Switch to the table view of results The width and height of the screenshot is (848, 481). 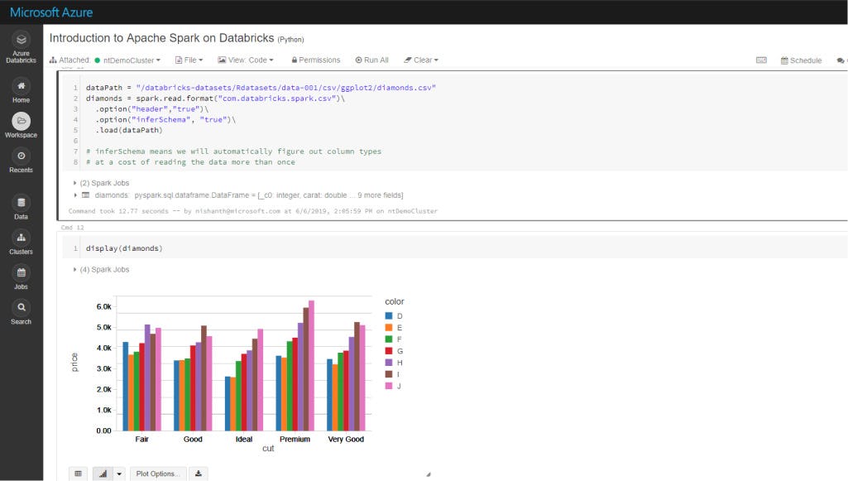(77, 474)
